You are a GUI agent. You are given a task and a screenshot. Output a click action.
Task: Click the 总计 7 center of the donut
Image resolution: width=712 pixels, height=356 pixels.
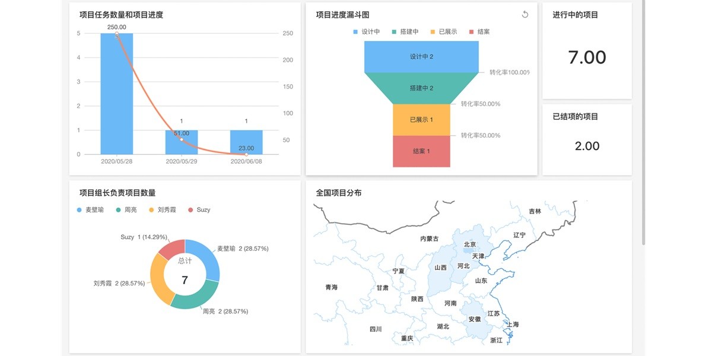tap(184, 273)
